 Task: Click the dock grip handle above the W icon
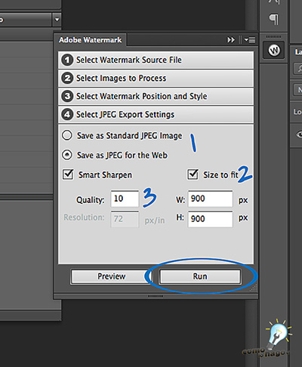click(x=273, y=37)
